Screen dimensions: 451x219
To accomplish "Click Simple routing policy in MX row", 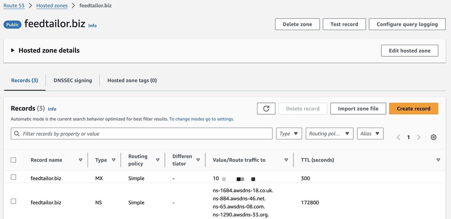I will [136, 178].
